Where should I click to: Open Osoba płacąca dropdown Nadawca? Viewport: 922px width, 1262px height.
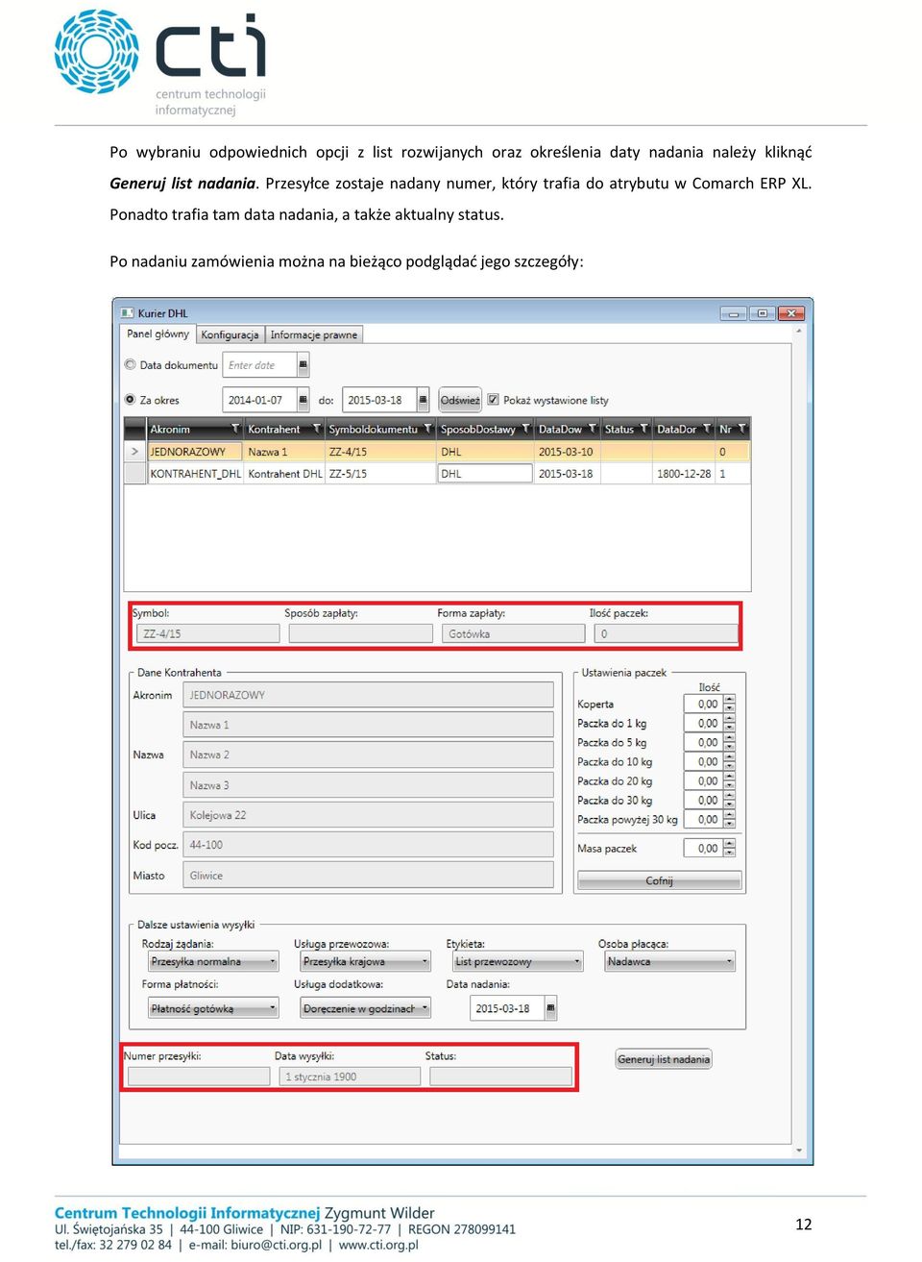coord(670,961)
